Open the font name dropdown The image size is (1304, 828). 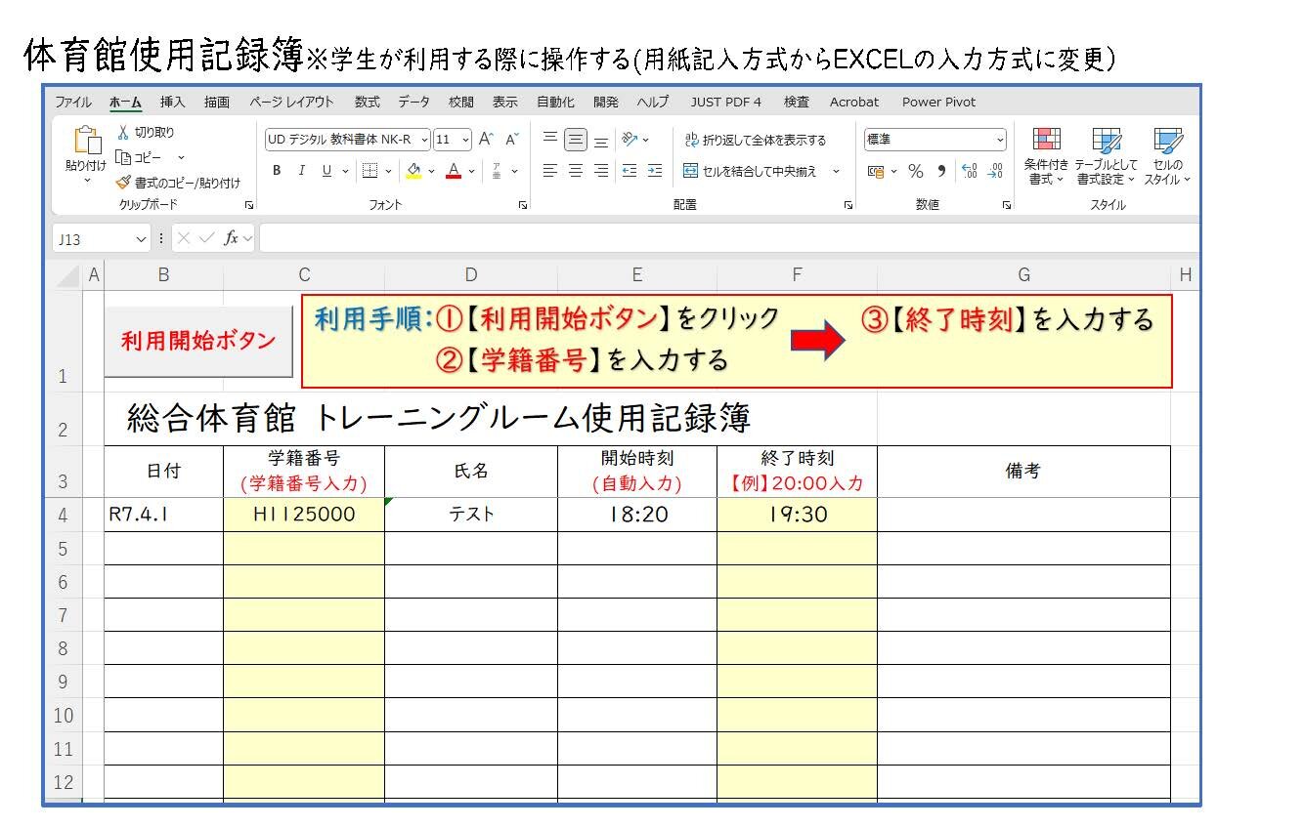[424, 140]
